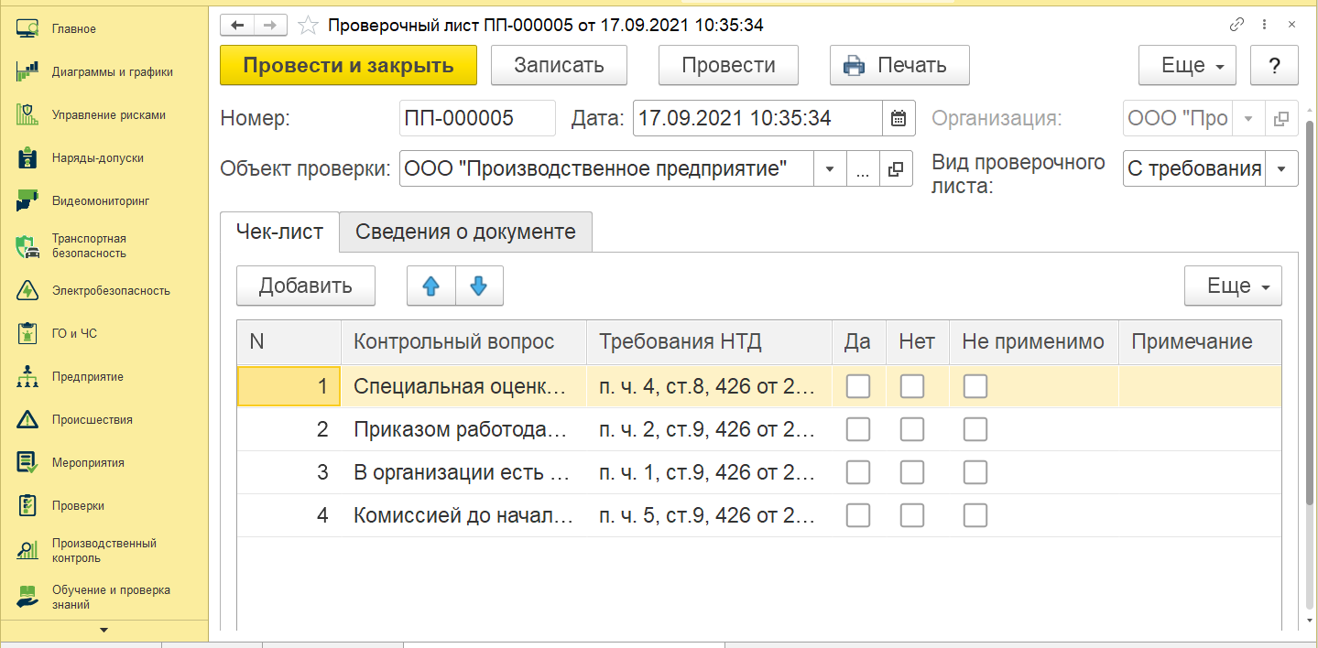Move checklist row up
This screenshot has width=1318, height=648.
point(430,286)
